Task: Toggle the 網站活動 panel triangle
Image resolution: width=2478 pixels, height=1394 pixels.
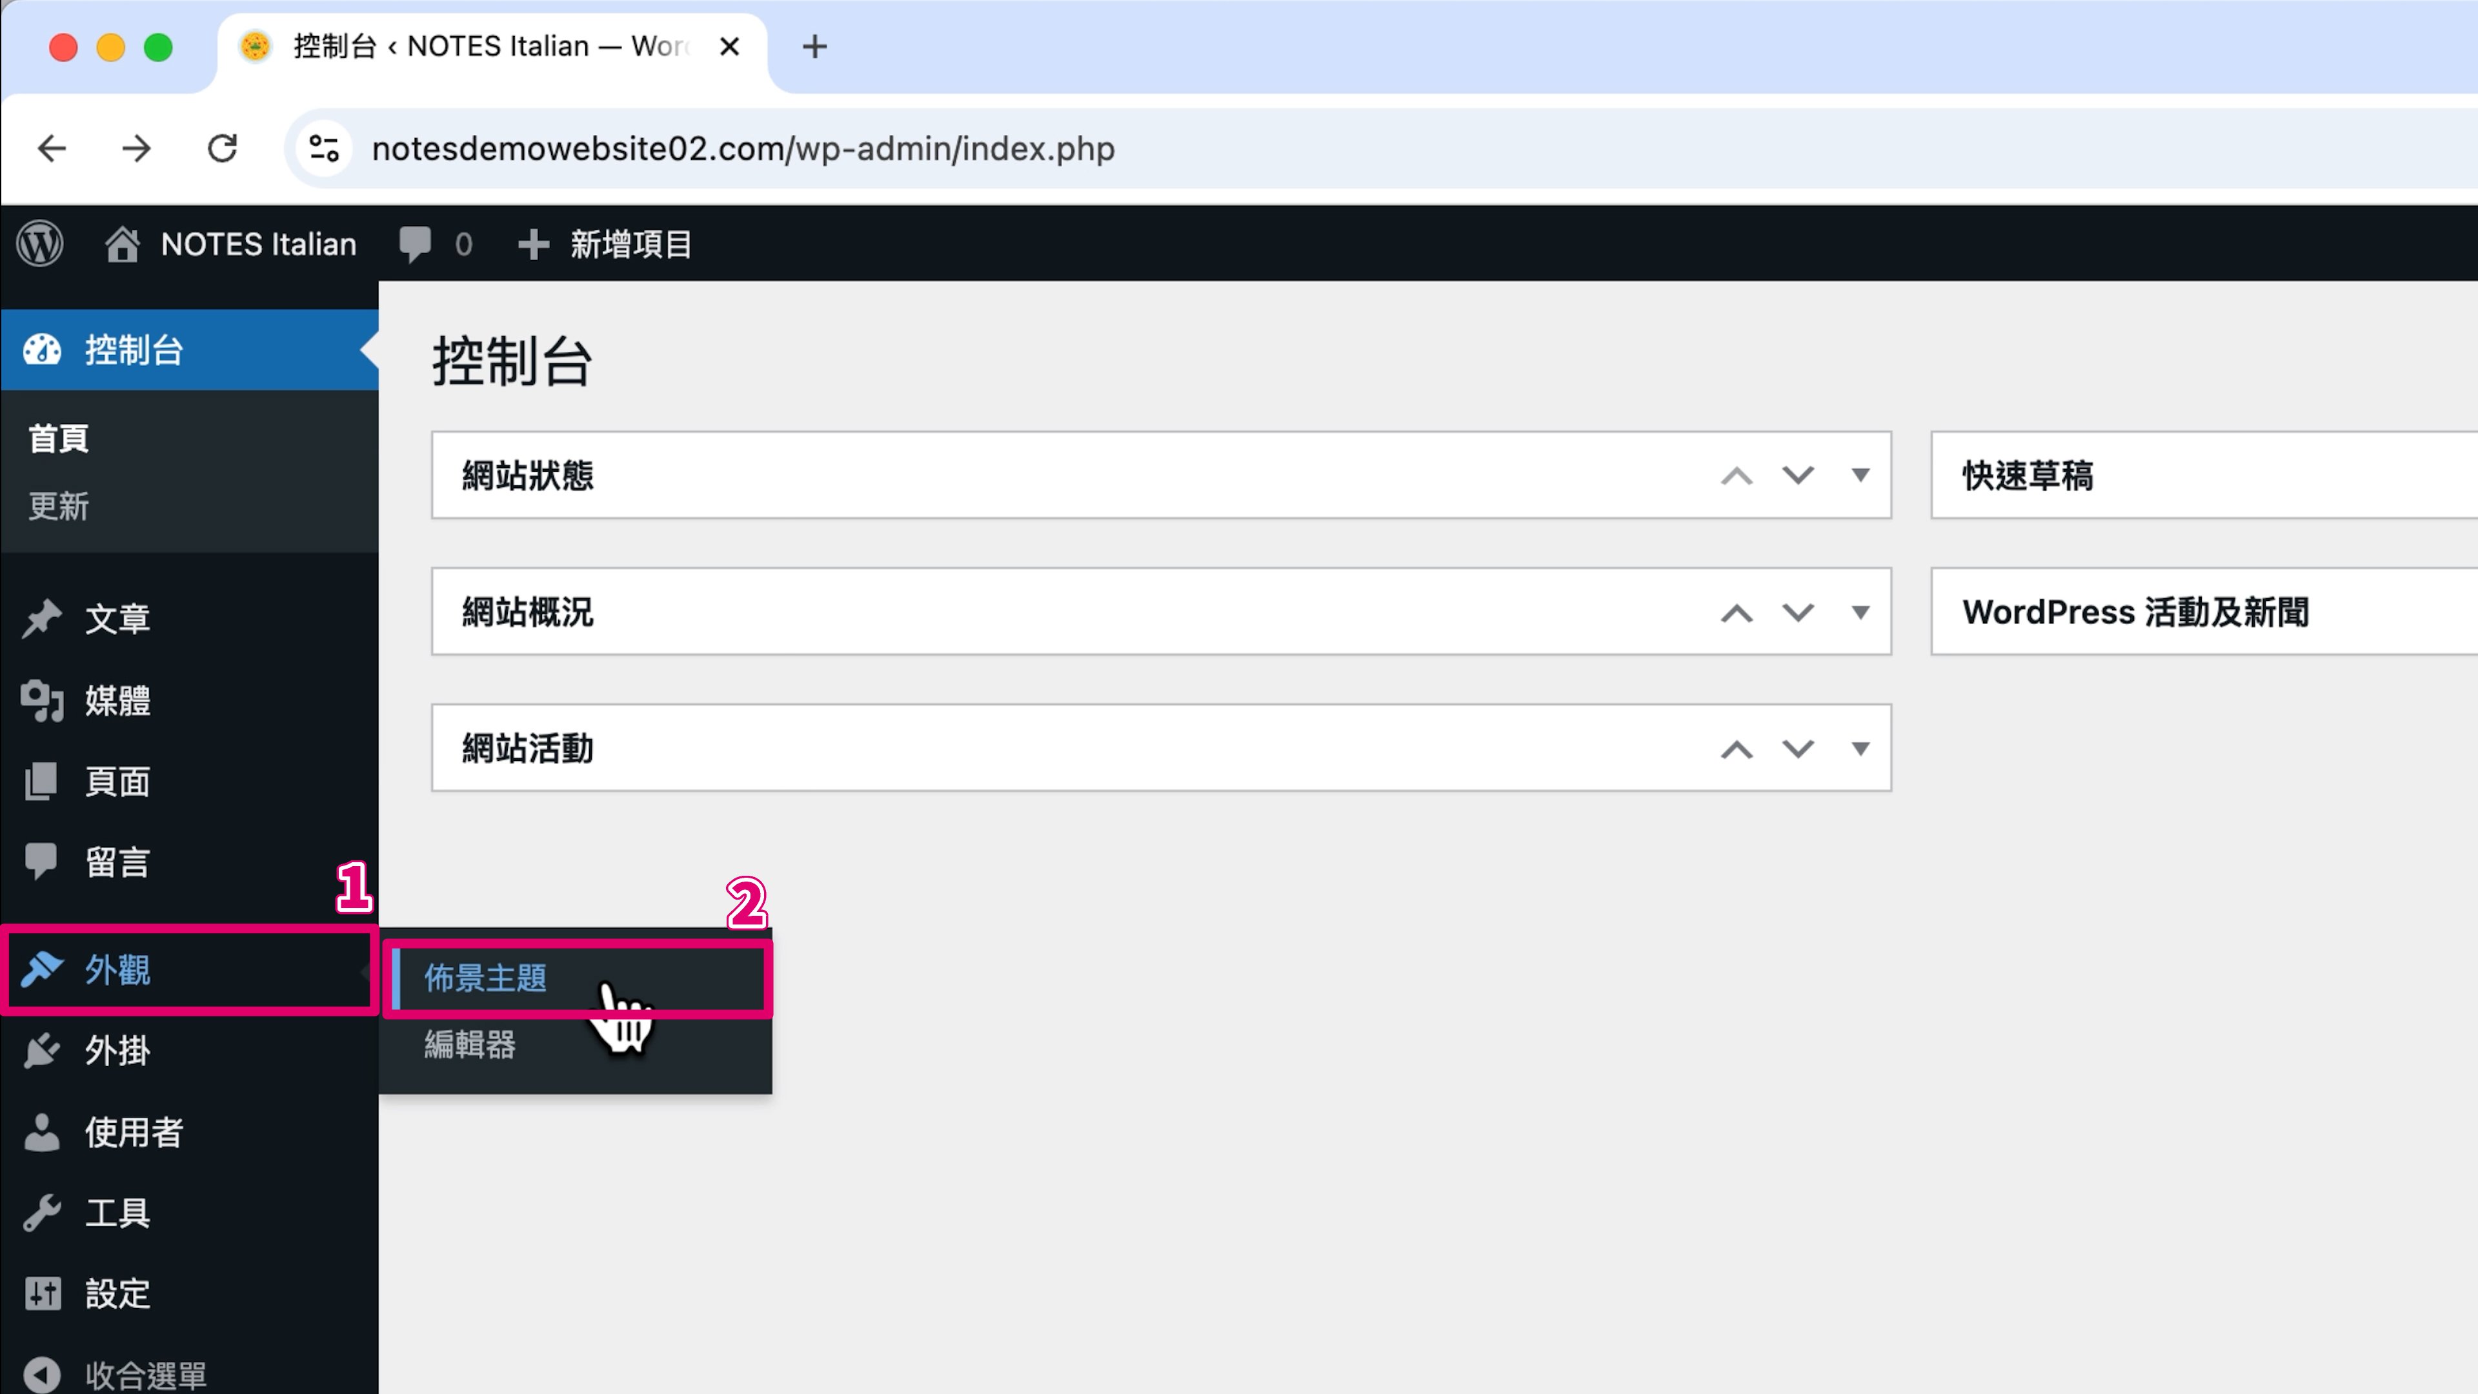Action: 1860,749
